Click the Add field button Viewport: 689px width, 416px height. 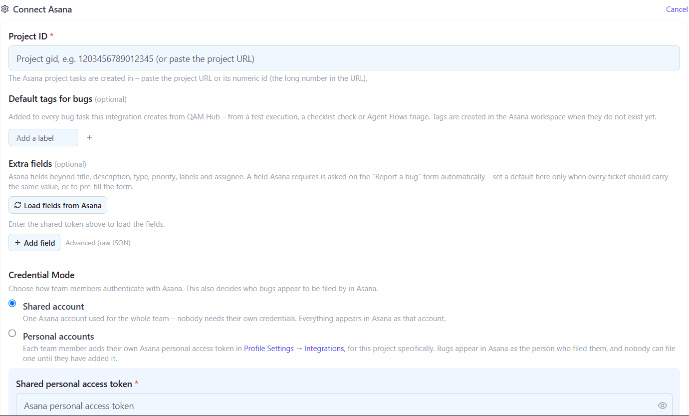tap(34, 243)
